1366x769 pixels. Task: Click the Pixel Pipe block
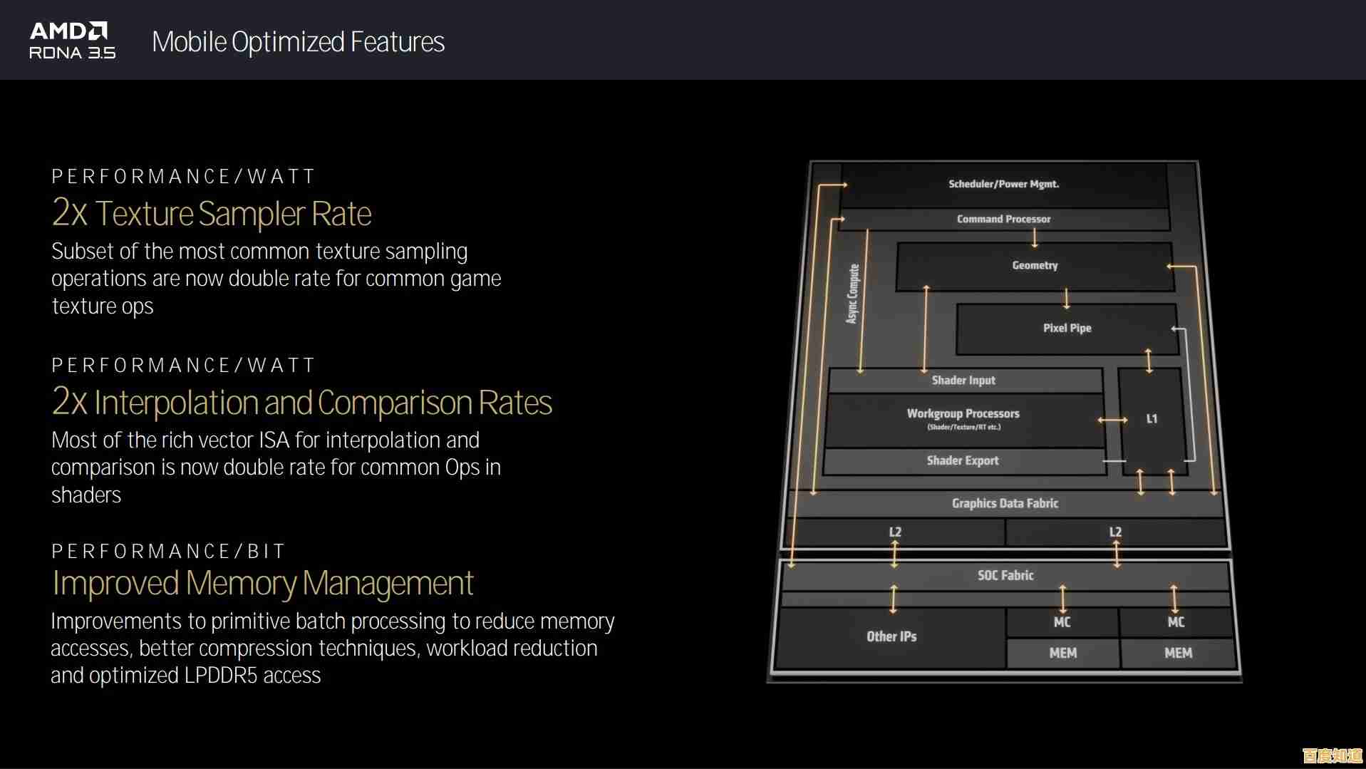click(1067, 328)
